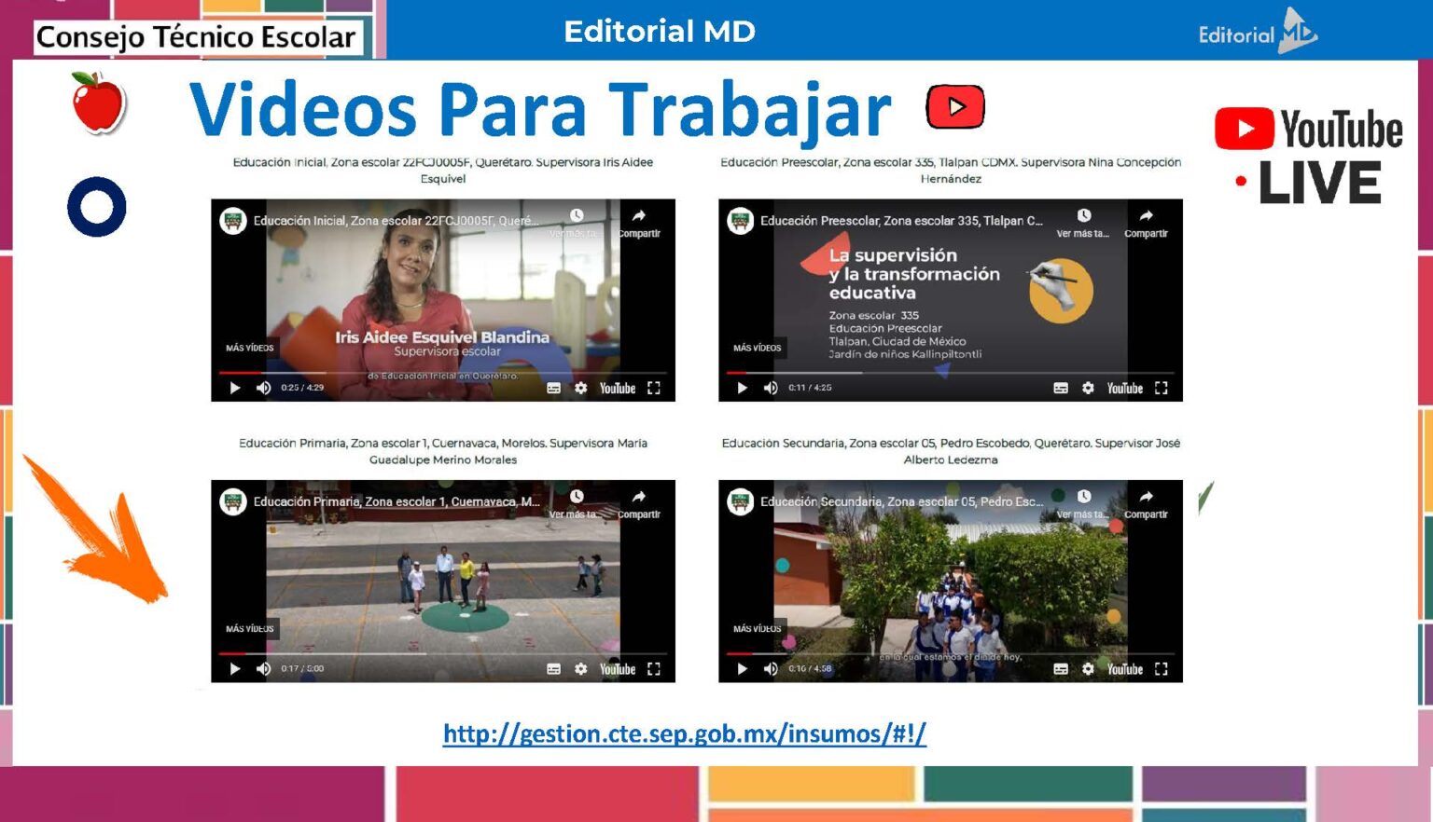Seek on Educación Inicial video progress bar
Screen dimensions: 1433x822
443,373
